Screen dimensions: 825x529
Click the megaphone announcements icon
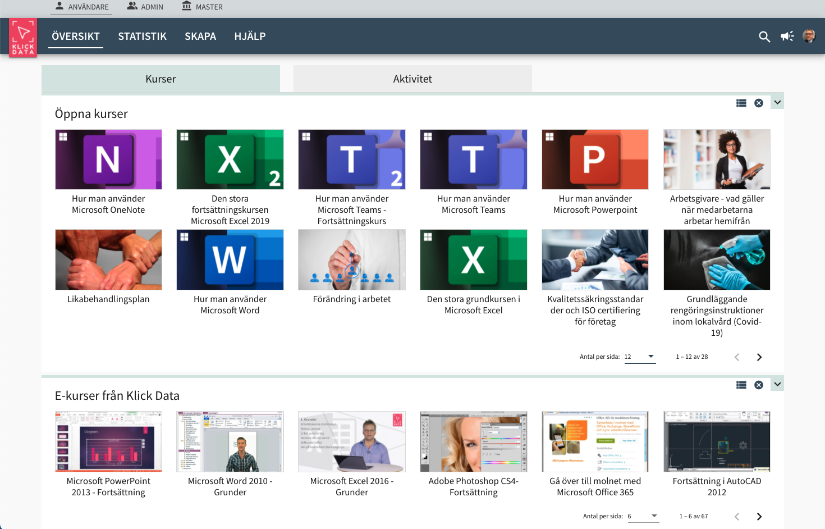coord(787,37)
